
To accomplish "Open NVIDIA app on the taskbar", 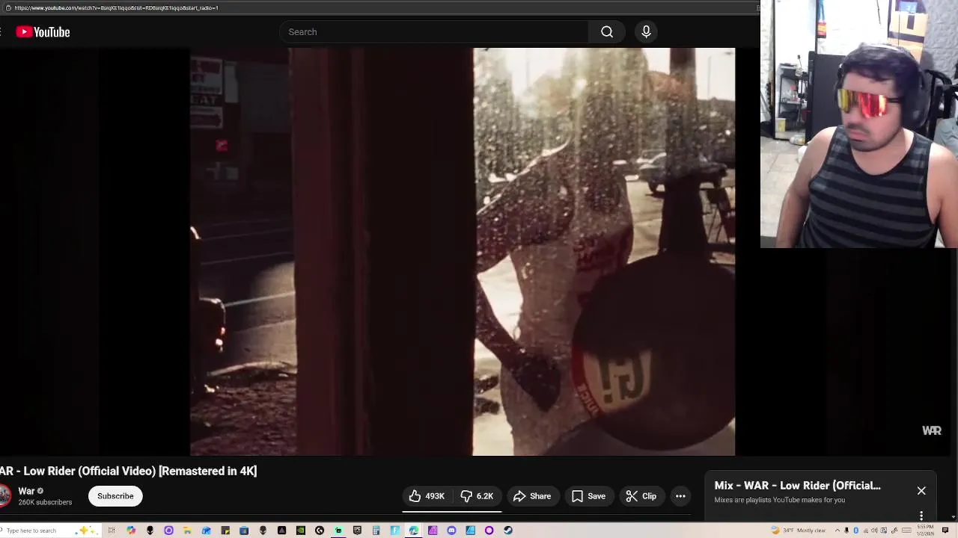I will click(300, 531).
